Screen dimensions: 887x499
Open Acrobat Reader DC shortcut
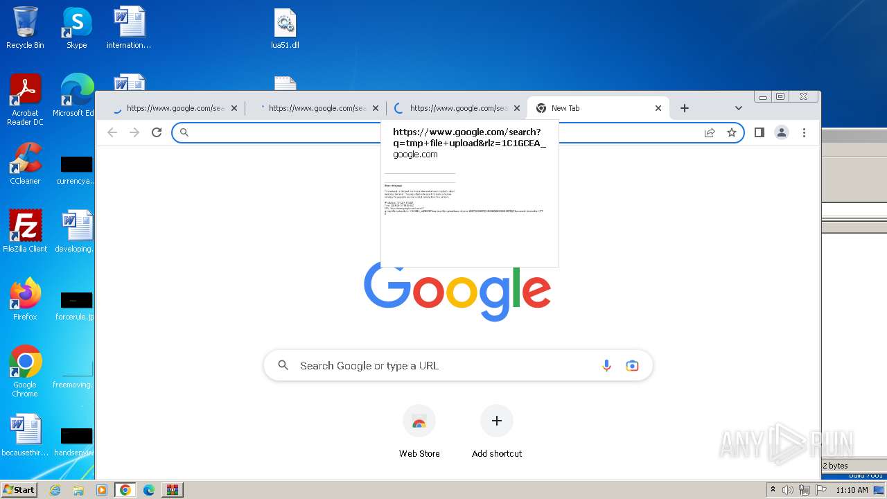point(25,100)
